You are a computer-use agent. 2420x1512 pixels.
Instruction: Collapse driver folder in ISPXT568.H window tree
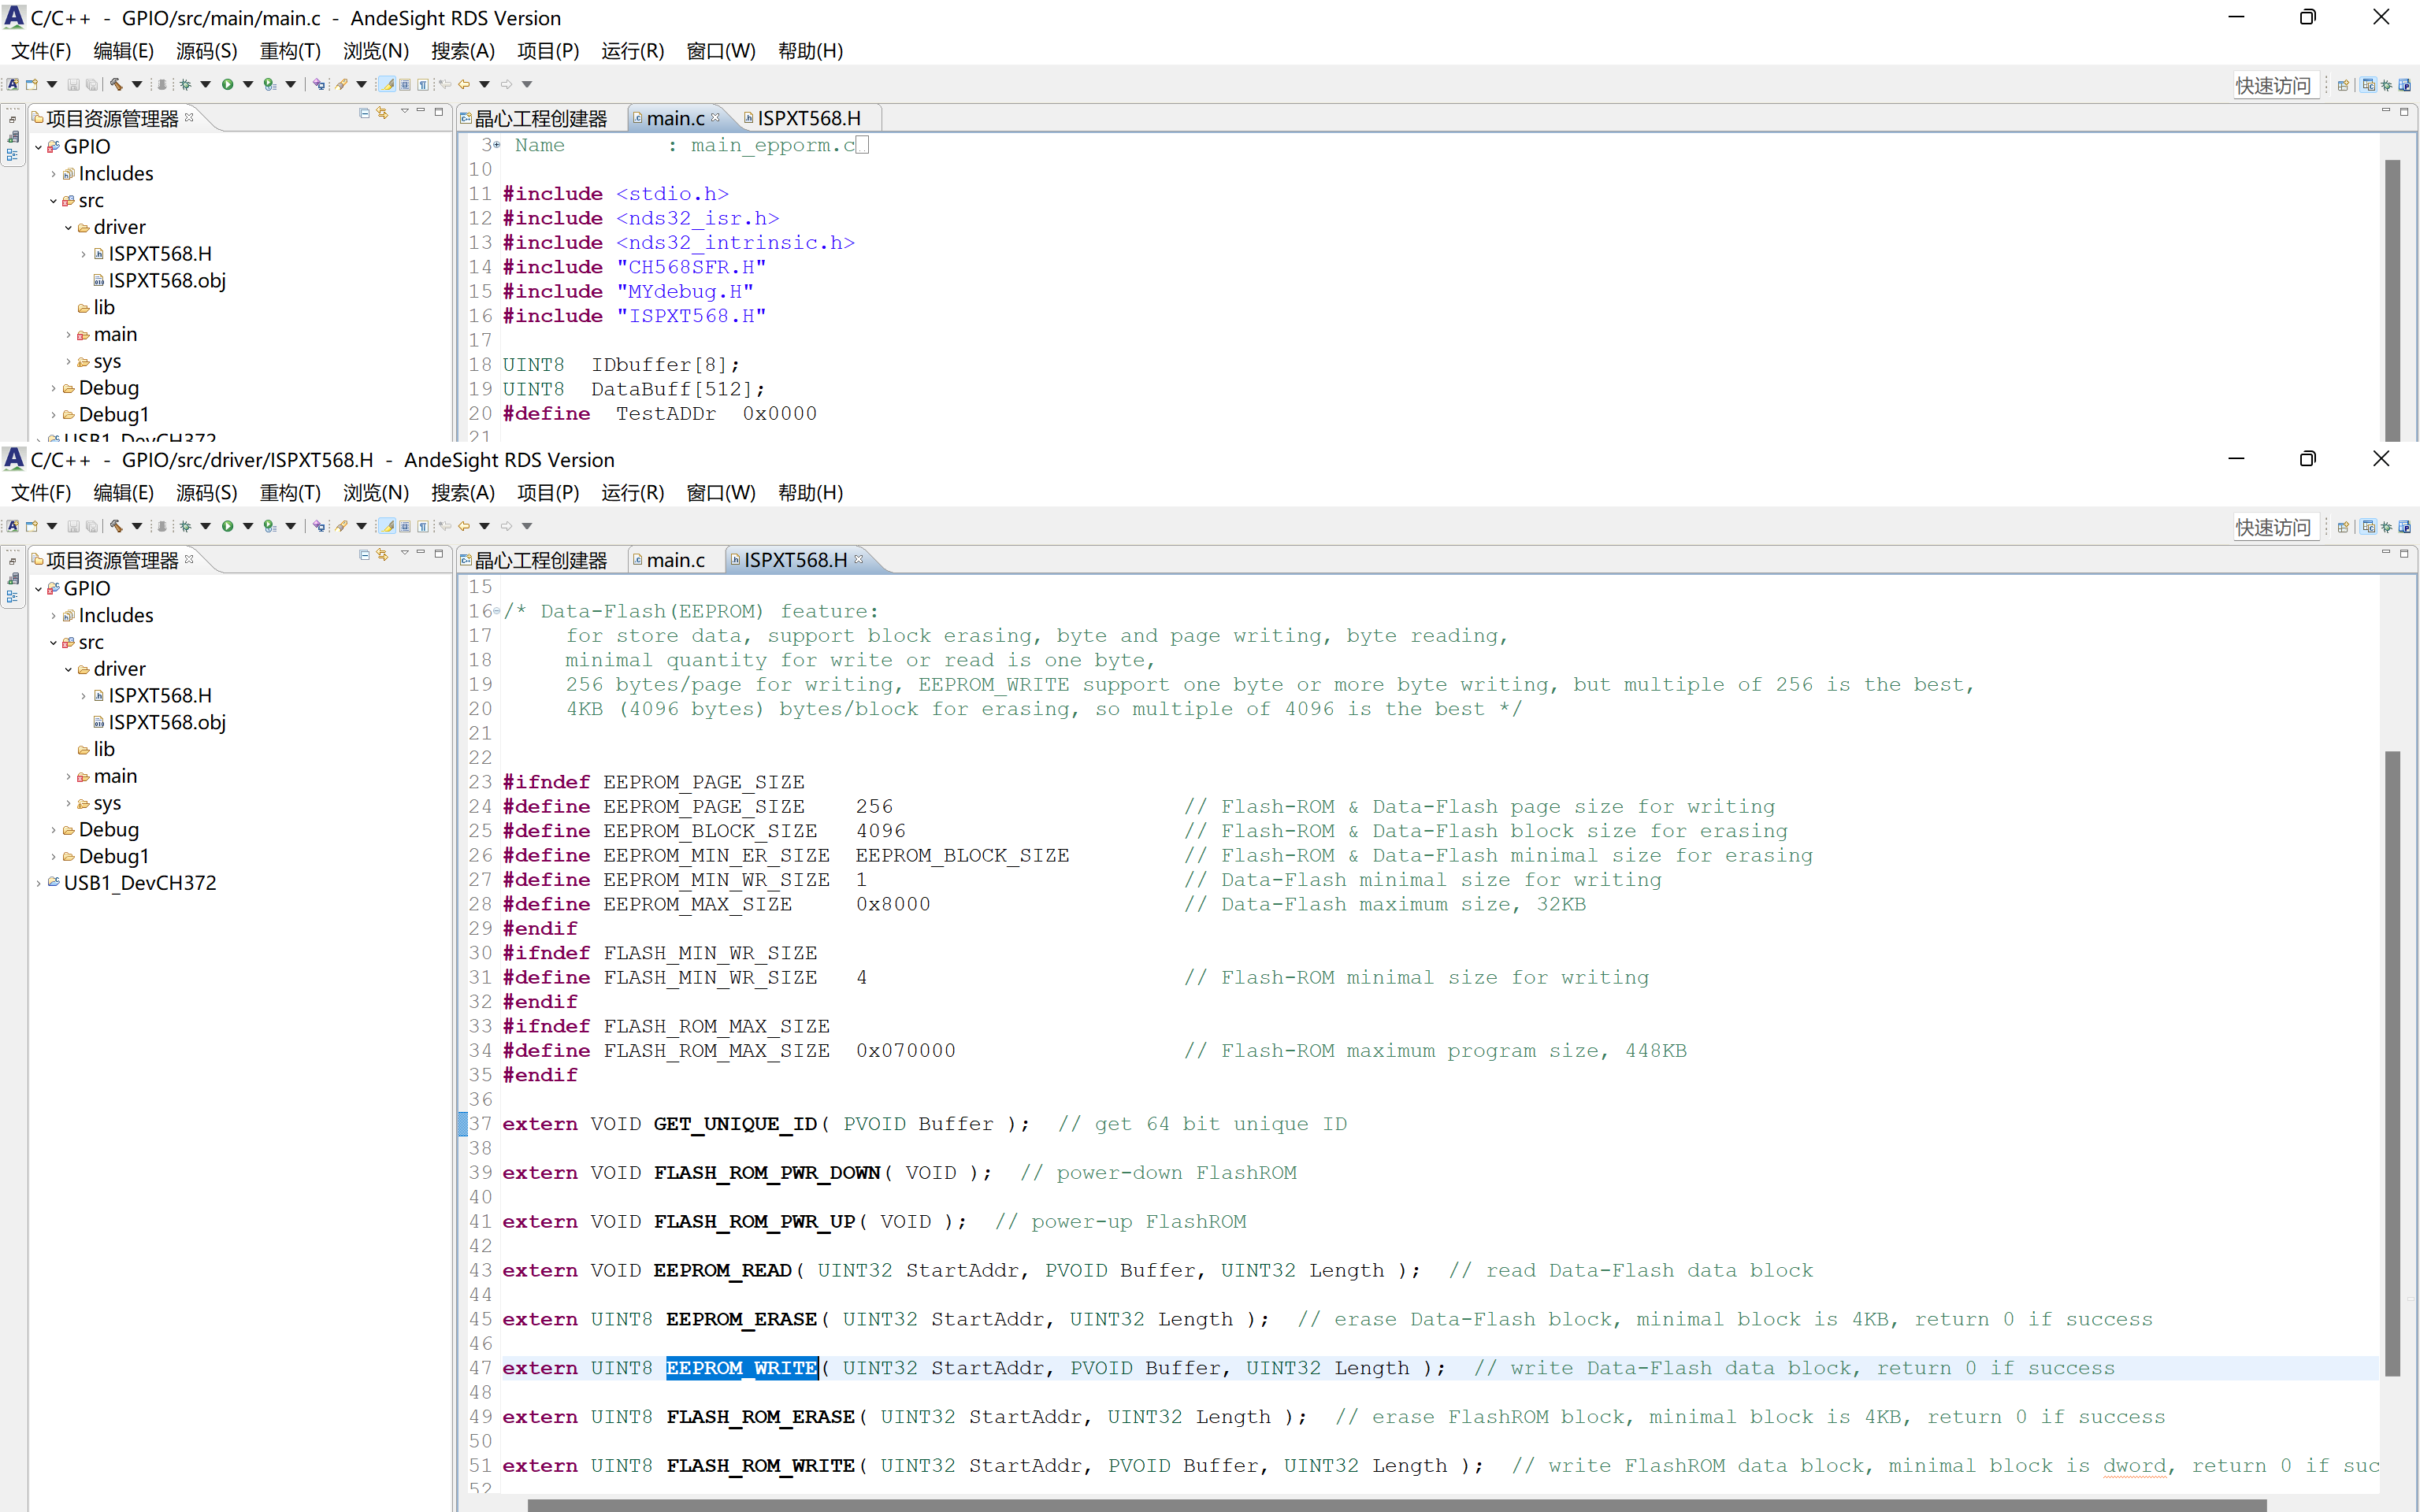[68, 670]
